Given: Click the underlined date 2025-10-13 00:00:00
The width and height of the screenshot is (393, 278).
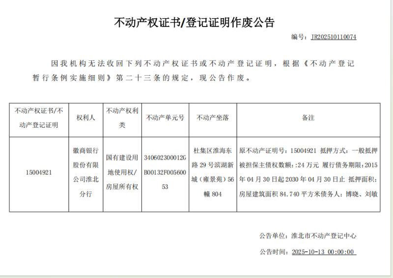Looking at the screenshot, I should click(323, 252).
